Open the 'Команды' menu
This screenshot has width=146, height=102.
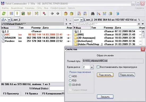click(30, 8)
